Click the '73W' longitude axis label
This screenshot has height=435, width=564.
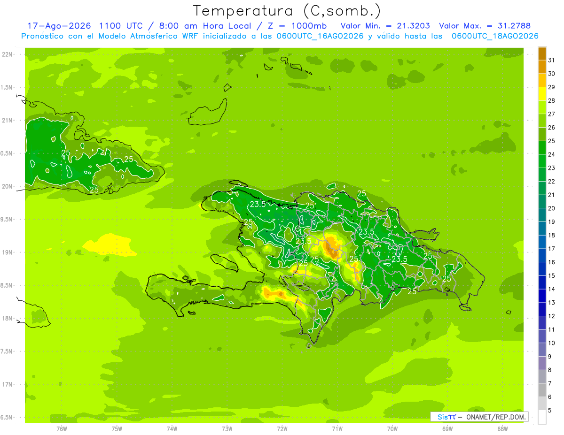pos(227,428)
